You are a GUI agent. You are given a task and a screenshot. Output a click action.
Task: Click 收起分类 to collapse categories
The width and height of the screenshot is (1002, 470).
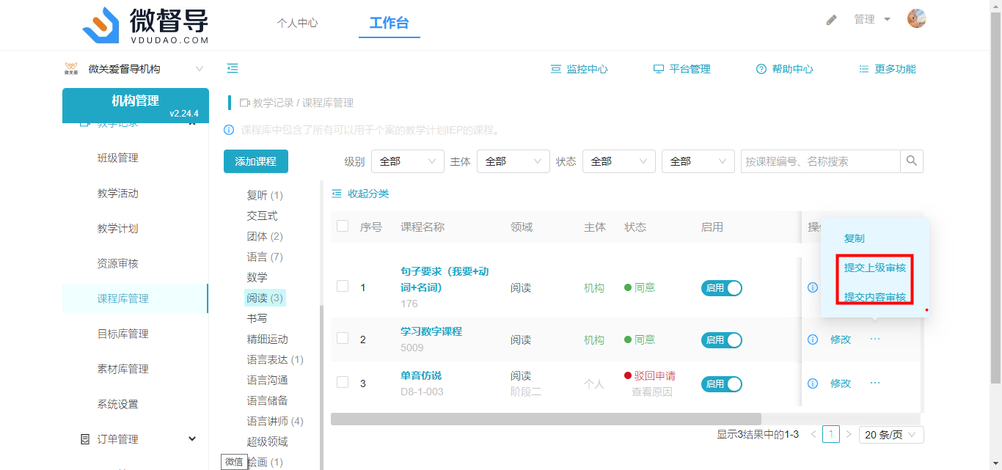click(360, 194)
